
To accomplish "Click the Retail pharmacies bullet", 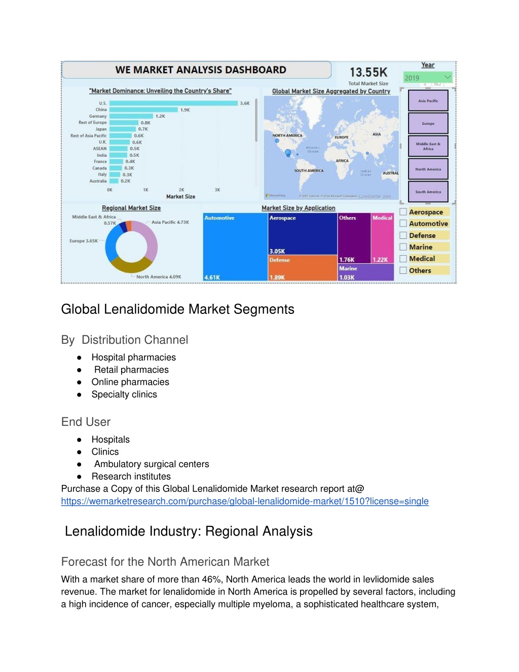I will (x=131, y=370).
